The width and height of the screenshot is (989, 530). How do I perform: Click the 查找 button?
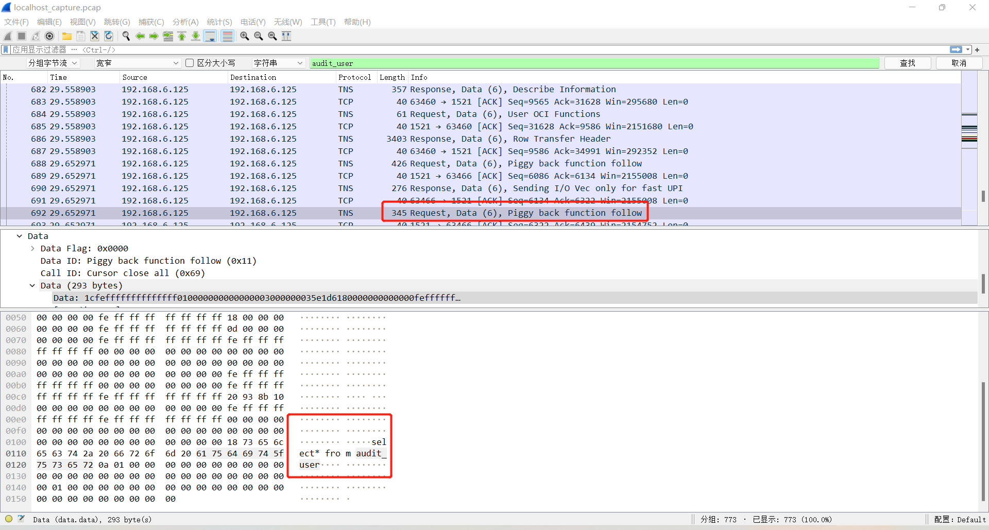point(908,63)
